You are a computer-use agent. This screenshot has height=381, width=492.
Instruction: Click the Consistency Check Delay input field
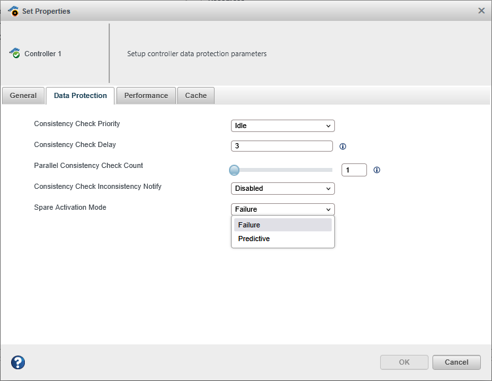click(x=282, y=146)
